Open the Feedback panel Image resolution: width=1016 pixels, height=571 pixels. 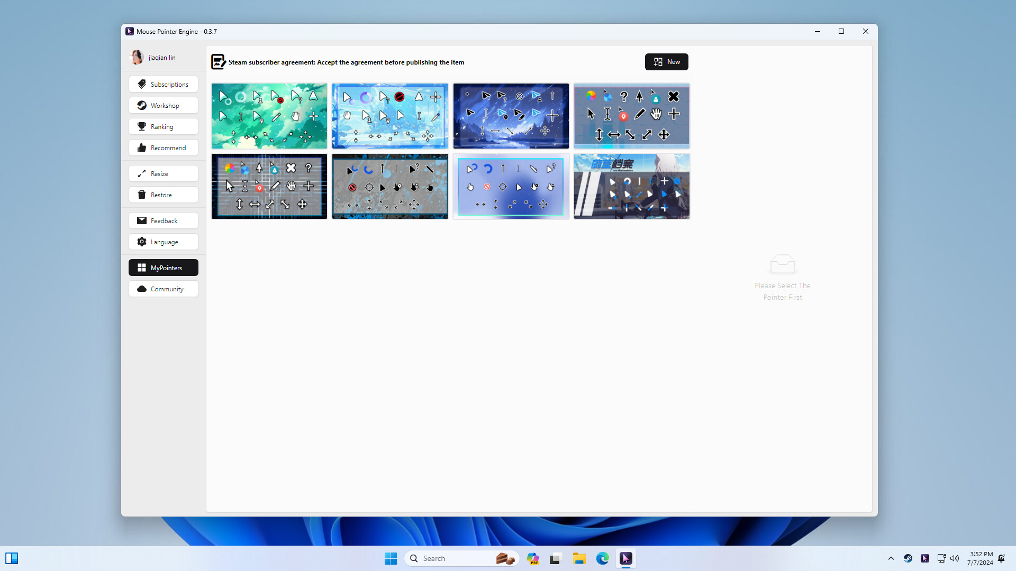coord(163,220)
